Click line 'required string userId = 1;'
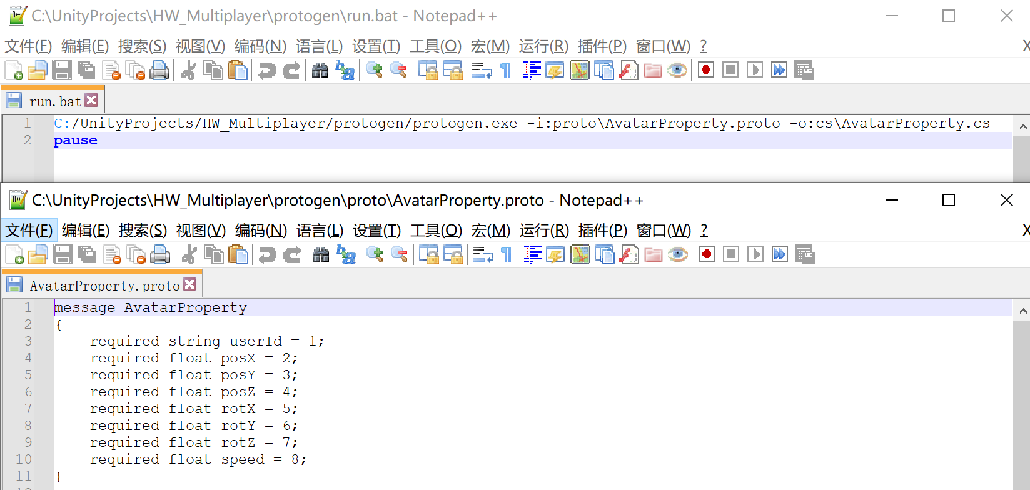Image resolution: width=1030 pixels, height=490 pixels. click(207, 341)
